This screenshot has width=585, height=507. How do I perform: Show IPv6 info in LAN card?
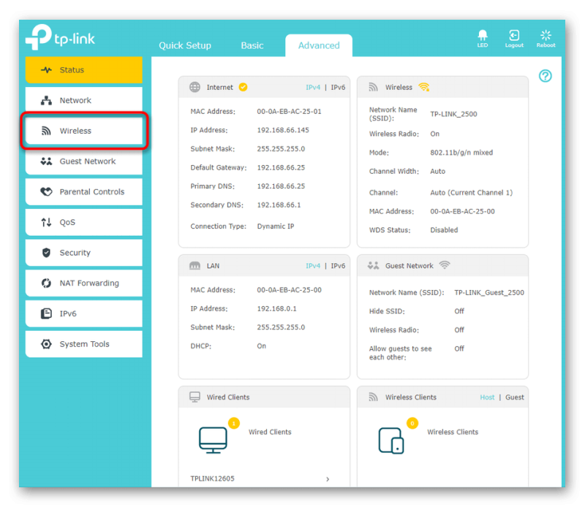click(338, 266)
